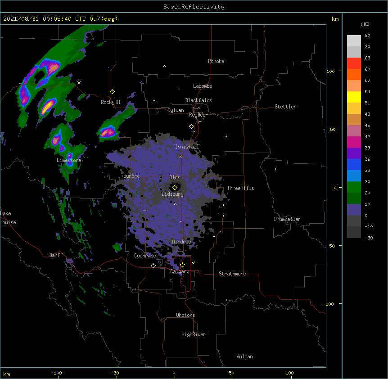Click the 100 tick on the right vertical axis

click(330, 71)
